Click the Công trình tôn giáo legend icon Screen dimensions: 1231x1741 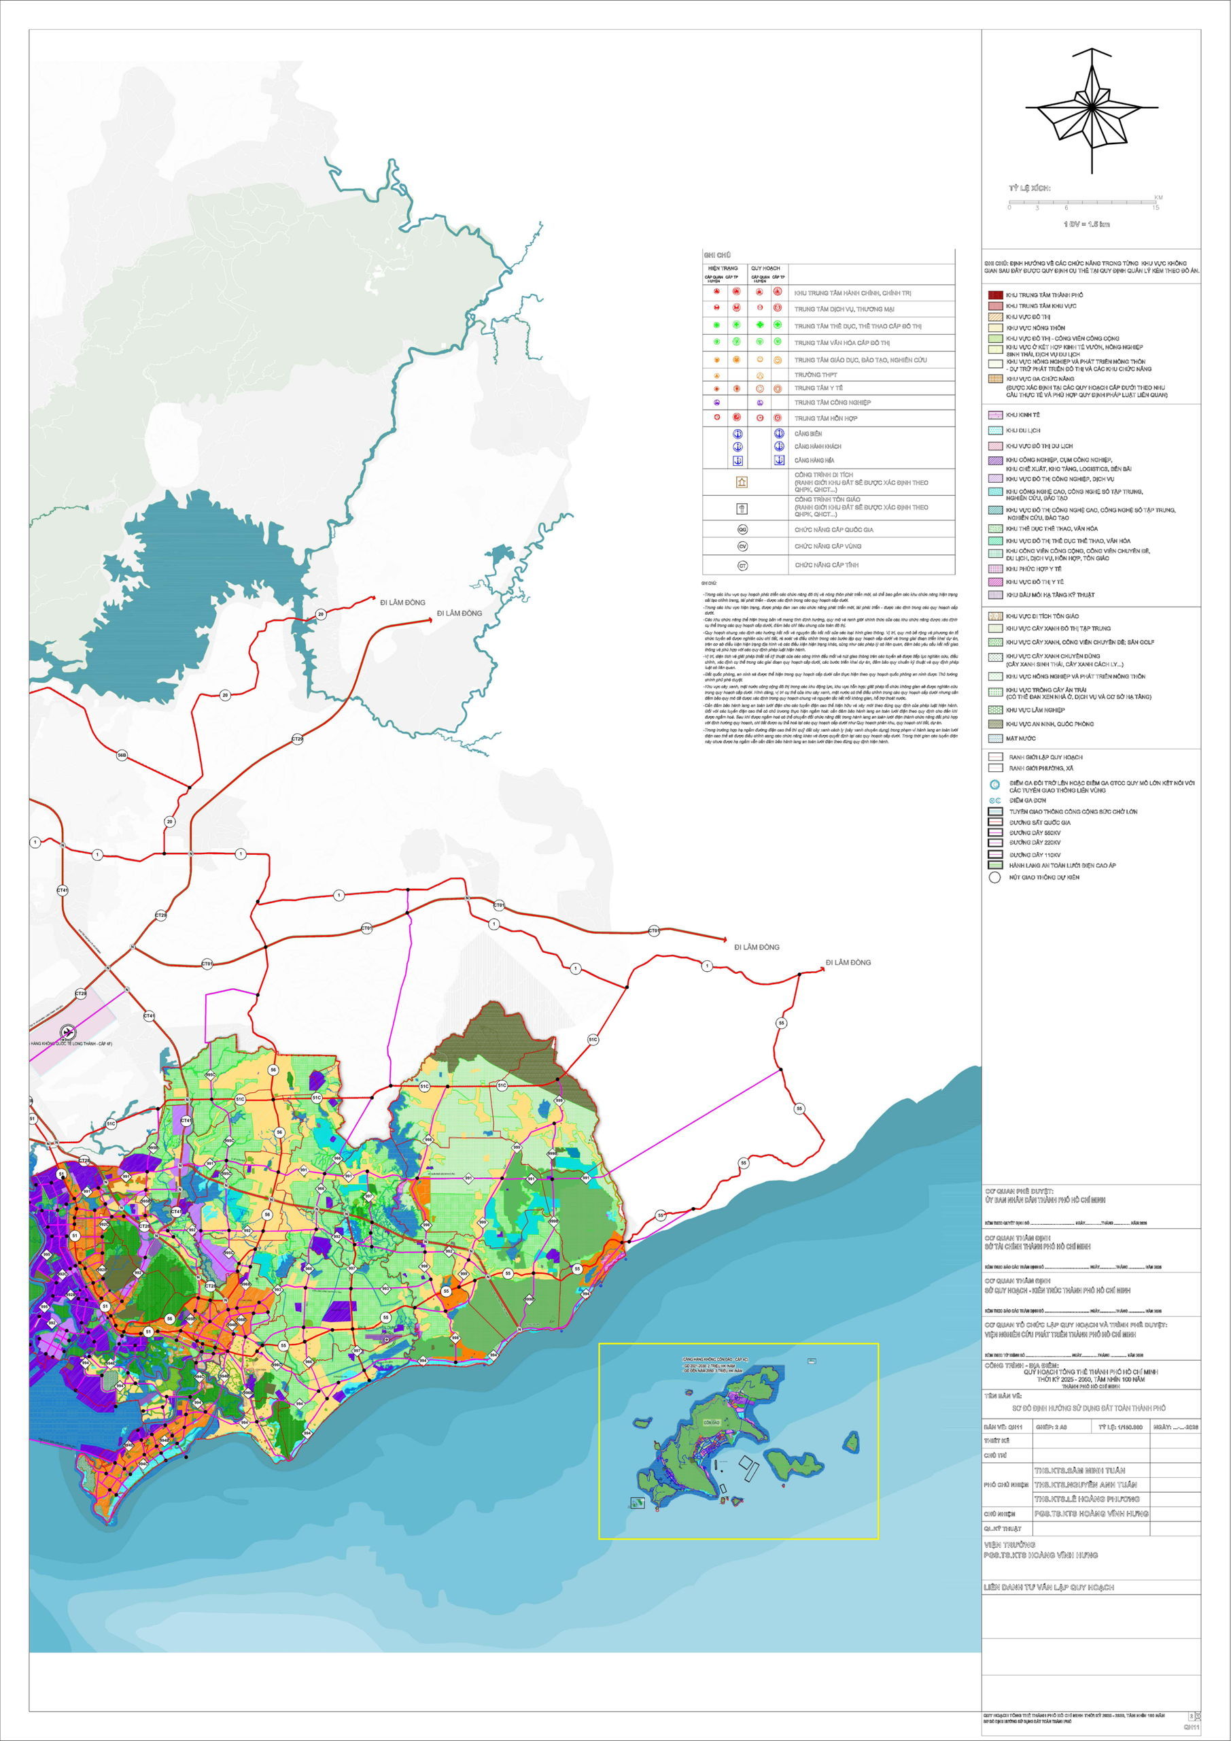[742, 508]
